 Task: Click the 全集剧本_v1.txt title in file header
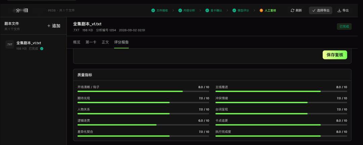pyautogui.click(x=87, y=24)
